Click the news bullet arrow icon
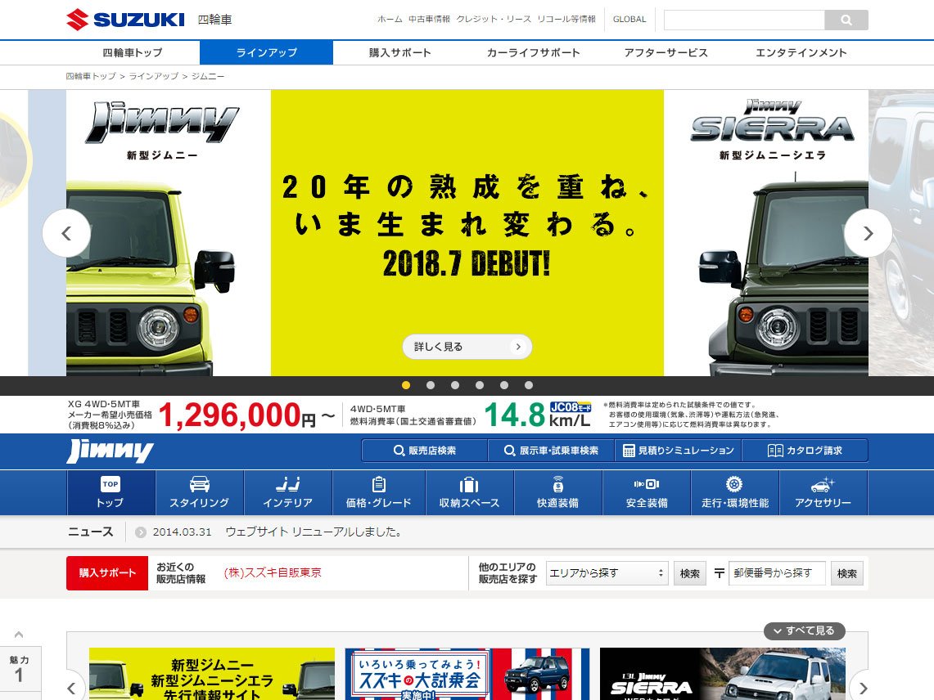The height and width of the screenshot is (700, 934). pyautogui.click(x=141, y=532)
